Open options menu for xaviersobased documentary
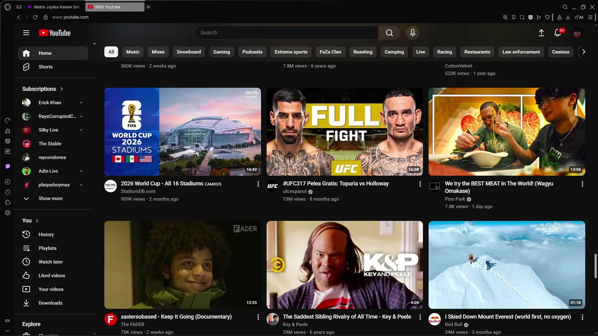This screenshot has height=336, width=598. click(258, 317)
